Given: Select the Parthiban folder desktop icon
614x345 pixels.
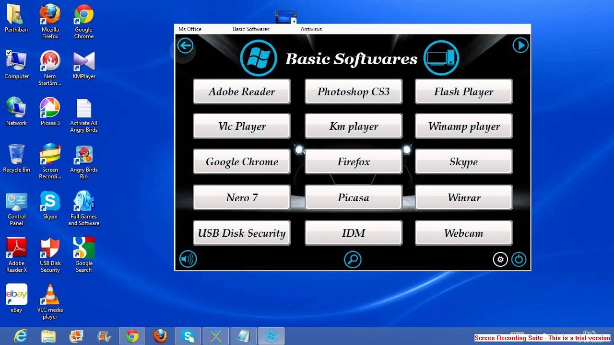Looking at the screenshot, I should [16, 18].
